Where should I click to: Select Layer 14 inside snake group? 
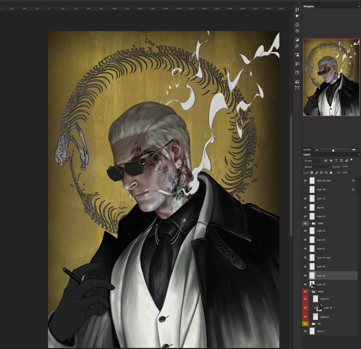(x=330, y=299)
